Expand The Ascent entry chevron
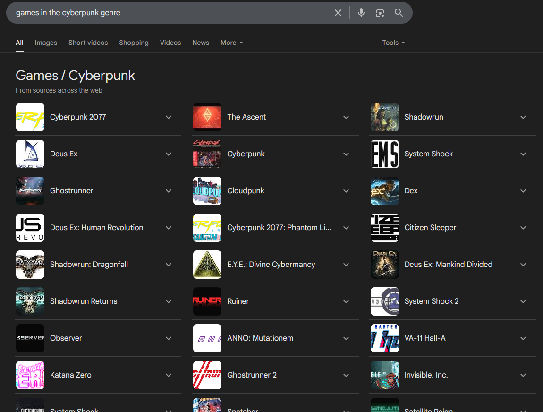543x412 pixels. (x=346, y=117)
